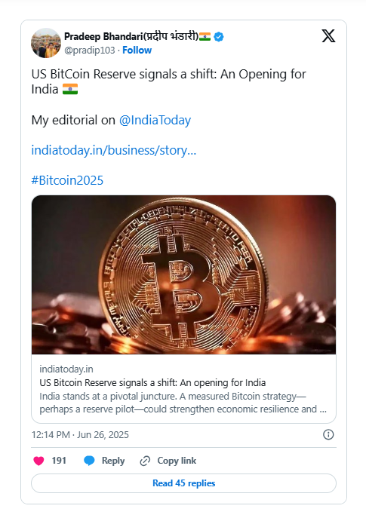Click the Bitcoin coin preview image
The height and width of the screenshot is (521, 366).
coord(183,274)
